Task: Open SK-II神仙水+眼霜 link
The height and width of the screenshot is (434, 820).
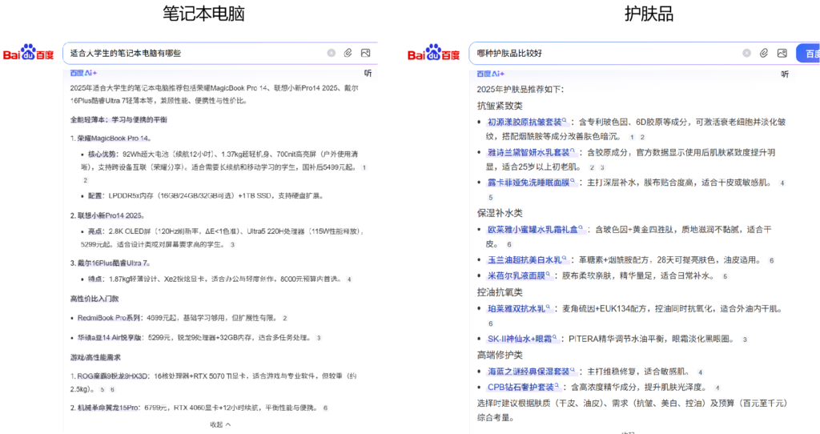Action: point(521,339)
